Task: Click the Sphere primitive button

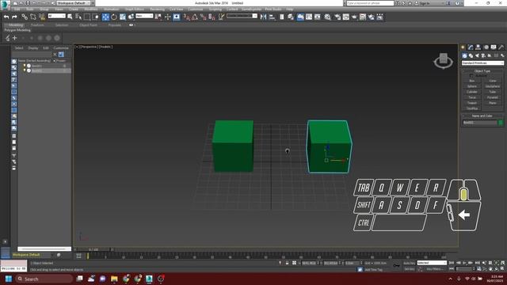Action: pos(472,86)
